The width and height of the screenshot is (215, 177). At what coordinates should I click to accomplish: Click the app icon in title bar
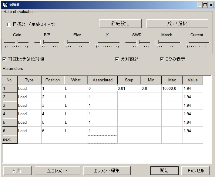coord(5,5)
